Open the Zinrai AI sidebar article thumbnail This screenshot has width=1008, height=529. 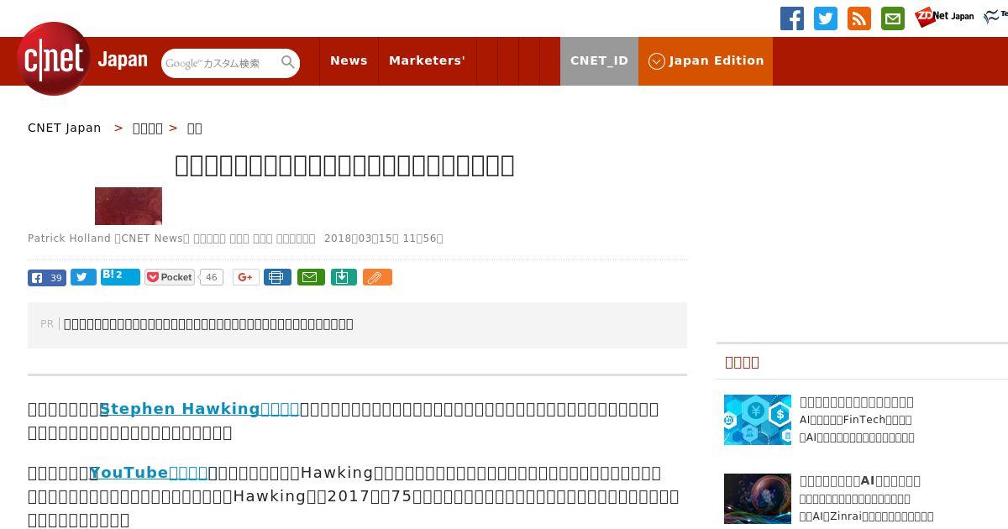point(758,499)
